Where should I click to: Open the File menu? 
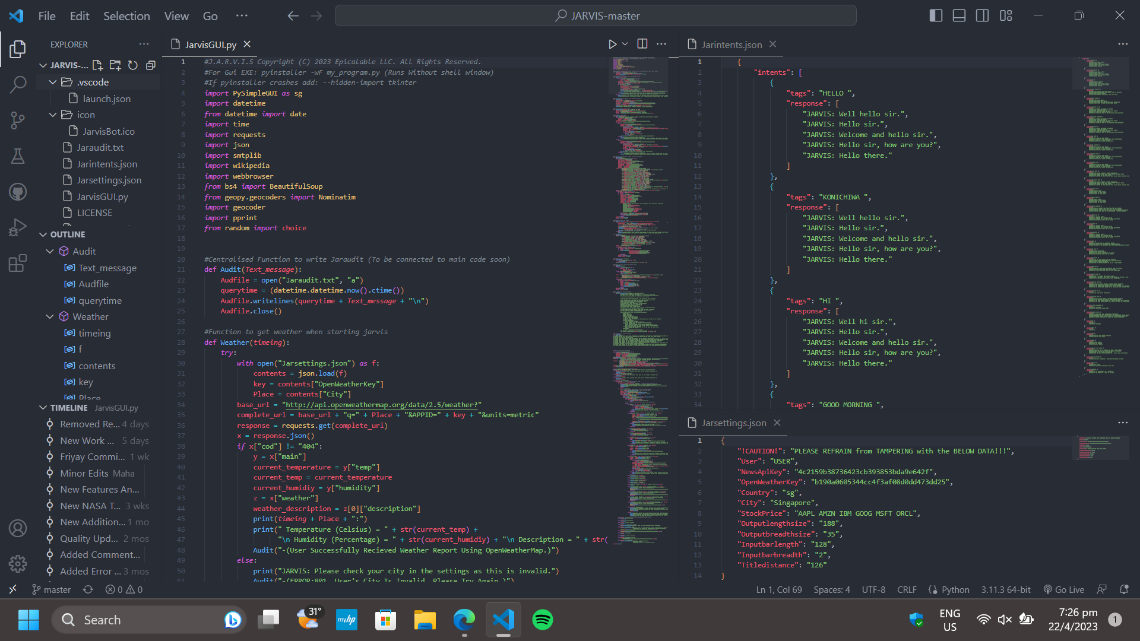(x=47, y=16)
